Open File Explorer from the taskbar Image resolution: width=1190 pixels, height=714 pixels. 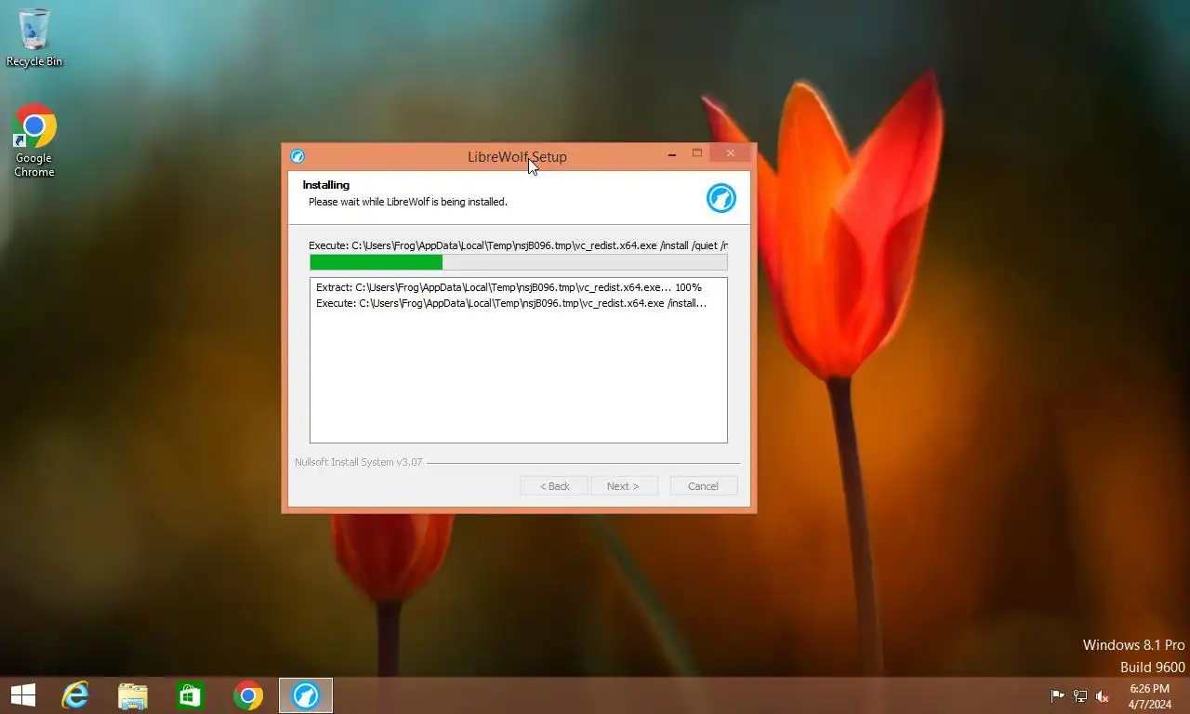pyautogui.click(x=133, y=695)
